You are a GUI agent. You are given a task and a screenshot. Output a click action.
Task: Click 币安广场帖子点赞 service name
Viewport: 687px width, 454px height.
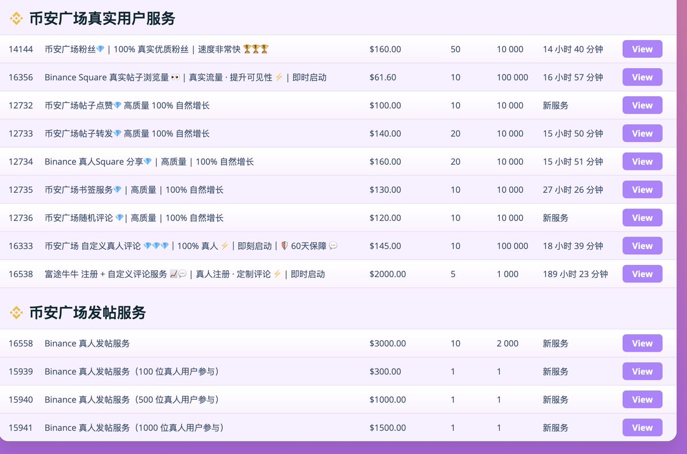point(127,105)
